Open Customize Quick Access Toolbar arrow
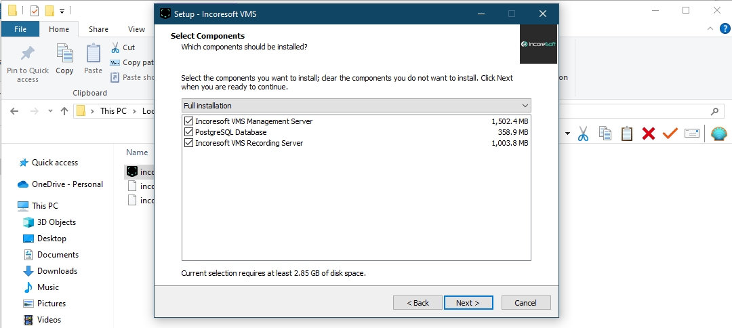Image resolution: width=732 pixels, height=328 pixels. (x=62, y=11)
